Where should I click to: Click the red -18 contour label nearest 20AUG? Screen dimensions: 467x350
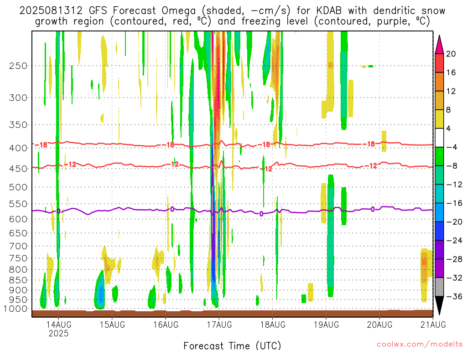click(x=369, y=144)
